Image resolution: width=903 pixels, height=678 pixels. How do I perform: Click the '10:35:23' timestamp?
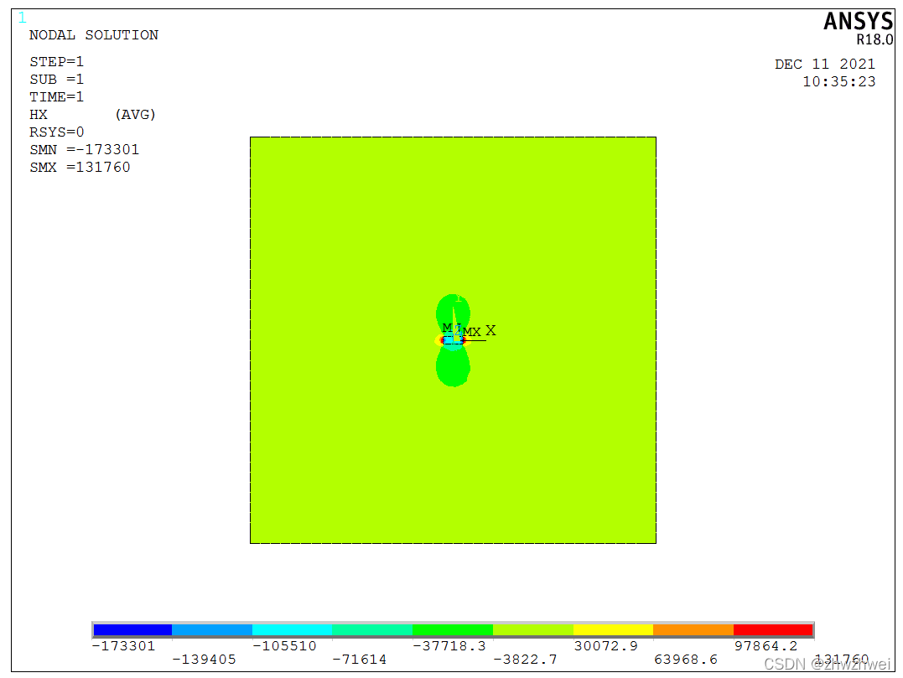click(x=839, y=82)
